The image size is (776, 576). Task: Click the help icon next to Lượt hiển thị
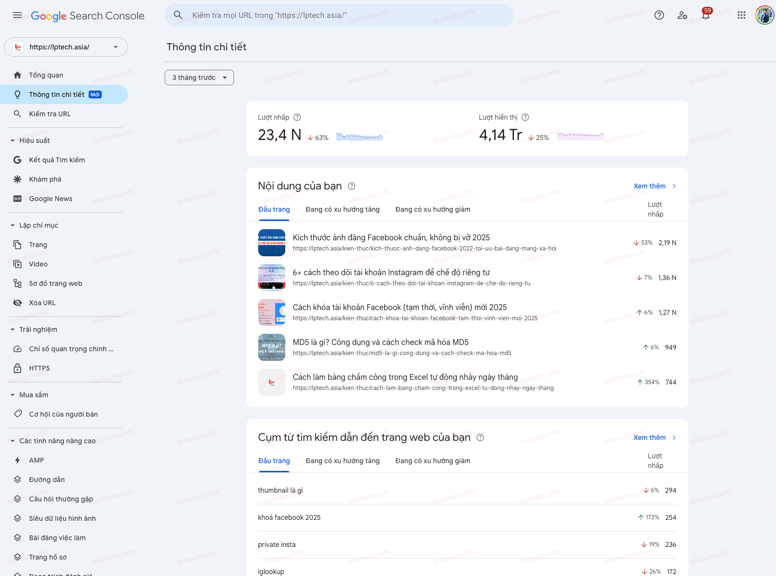coord(525,117)
